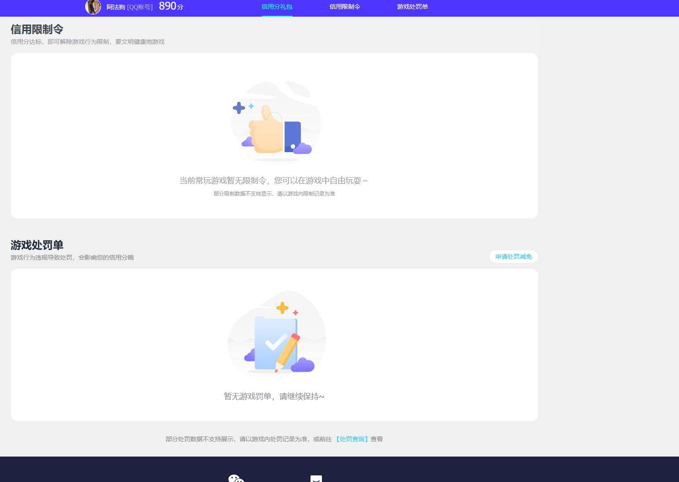Click the blue plus decoration near the thumbs-up graphic

(x=238, y=108)
